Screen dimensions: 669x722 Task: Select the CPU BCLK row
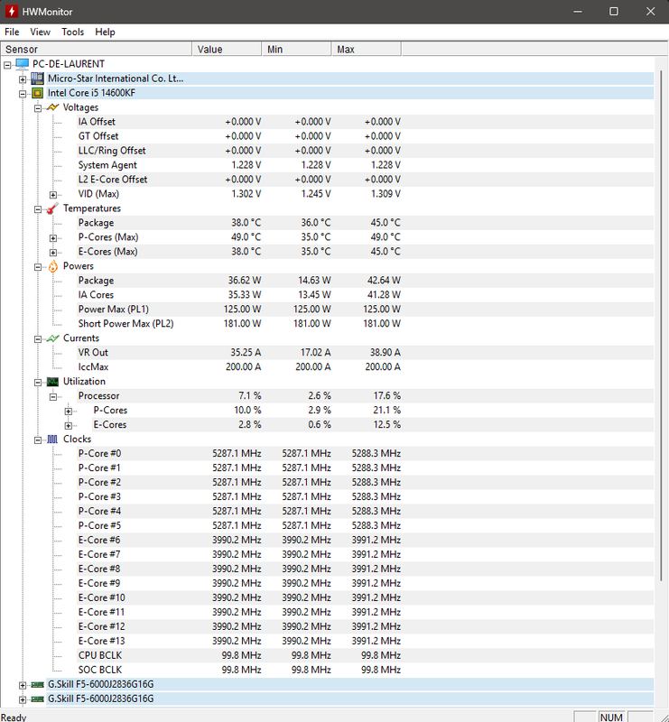click(365, 655)
